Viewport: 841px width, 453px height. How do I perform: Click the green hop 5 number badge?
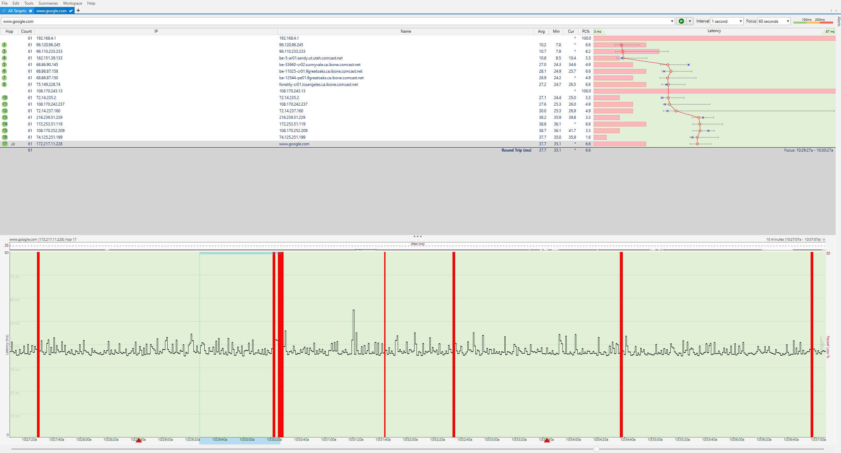point(4,65)
